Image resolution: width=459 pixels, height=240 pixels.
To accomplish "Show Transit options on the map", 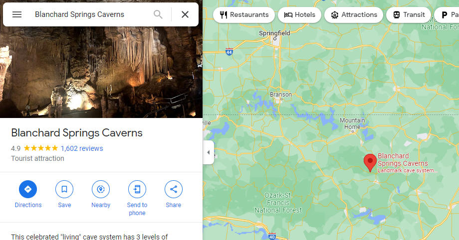I will 409,14.
